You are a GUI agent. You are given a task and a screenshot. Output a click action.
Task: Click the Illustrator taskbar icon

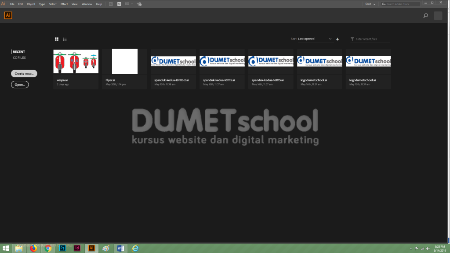point(91,248)
